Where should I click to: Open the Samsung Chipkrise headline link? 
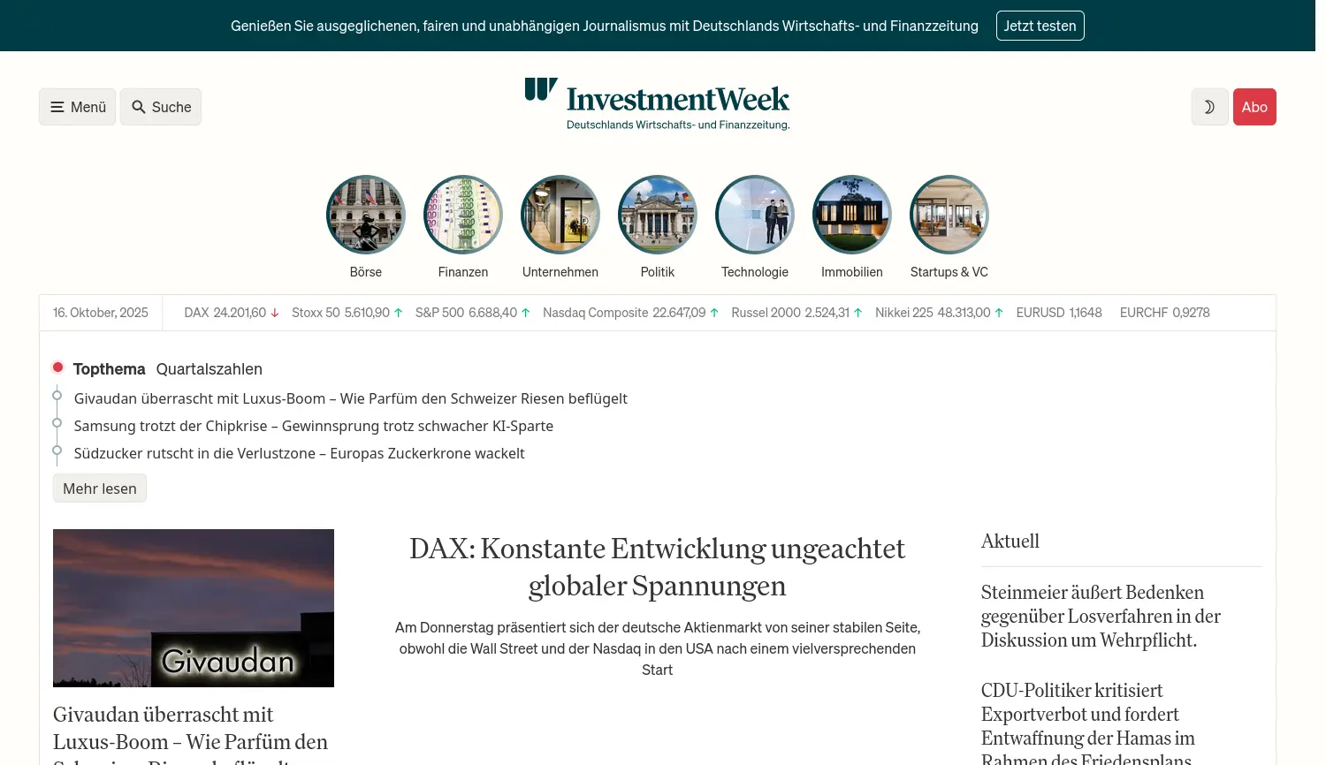pyautogui.click(x=313, y=426)
